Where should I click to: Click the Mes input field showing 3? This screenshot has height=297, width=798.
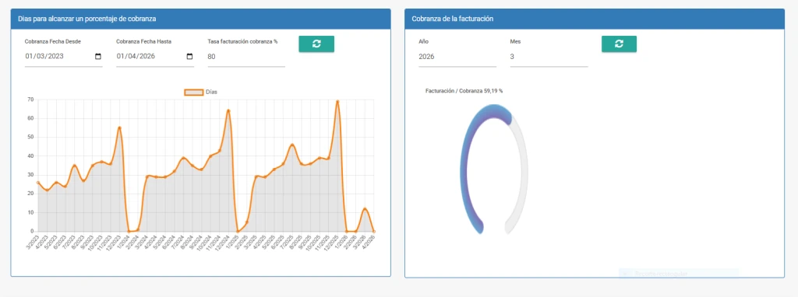549,57
